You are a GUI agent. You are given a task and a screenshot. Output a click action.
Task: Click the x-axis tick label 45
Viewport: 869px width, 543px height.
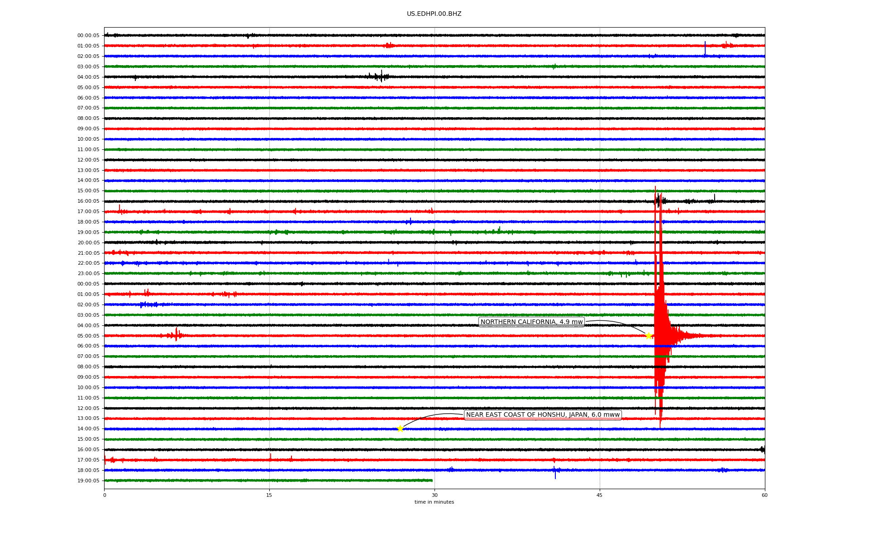pos(600,495)
